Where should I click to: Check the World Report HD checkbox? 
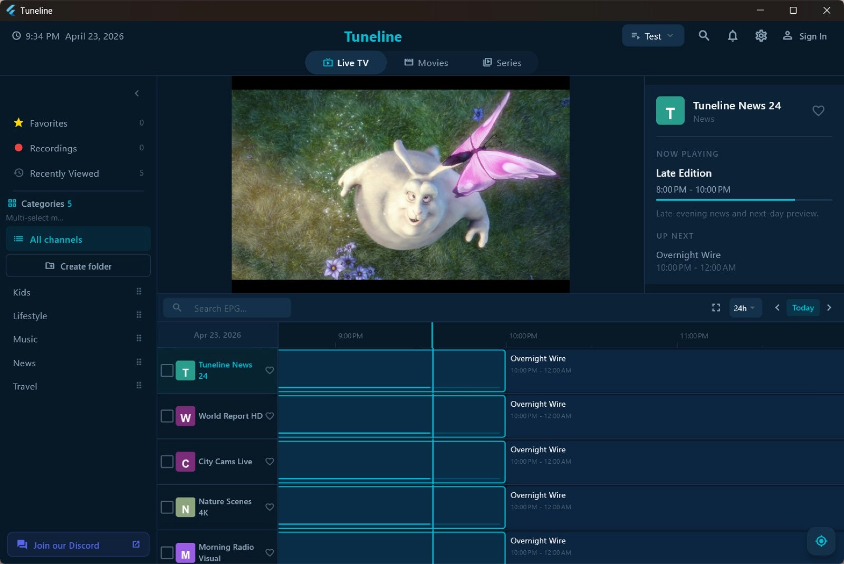point(167,416)
